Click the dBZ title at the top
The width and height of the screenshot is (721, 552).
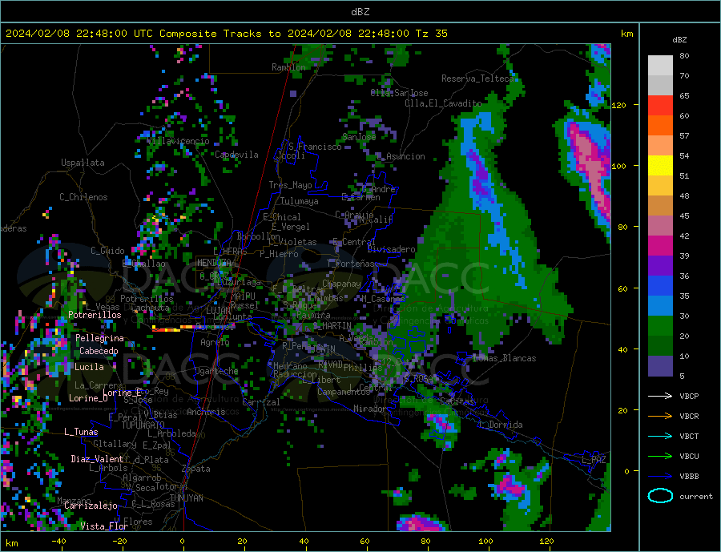pyautogui.click(x=360, y=12)
